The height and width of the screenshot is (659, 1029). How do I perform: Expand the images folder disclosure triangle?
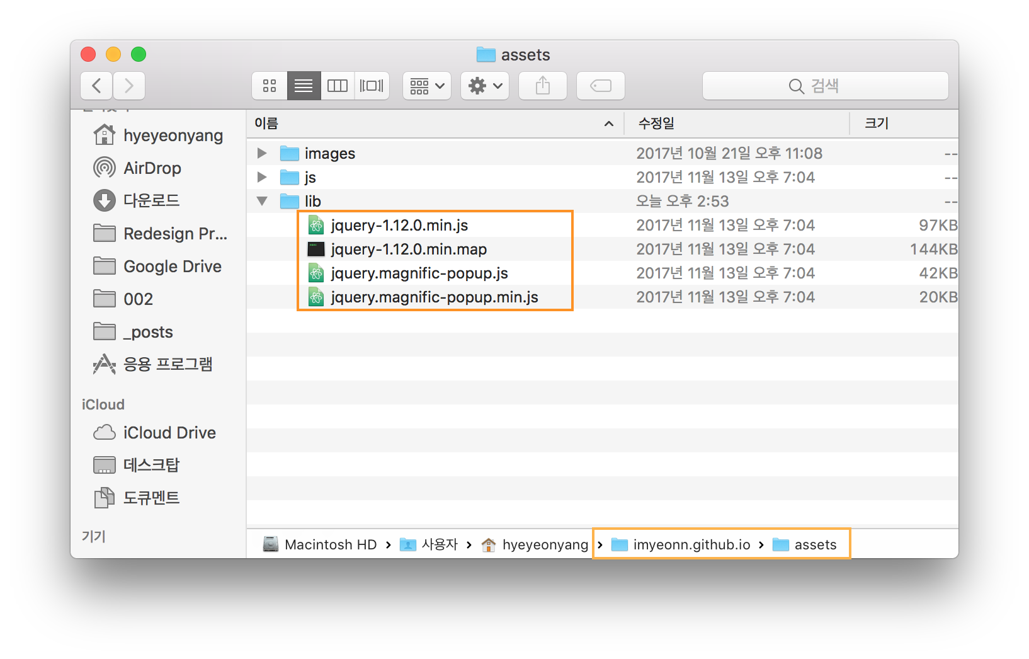click(262, 153)
